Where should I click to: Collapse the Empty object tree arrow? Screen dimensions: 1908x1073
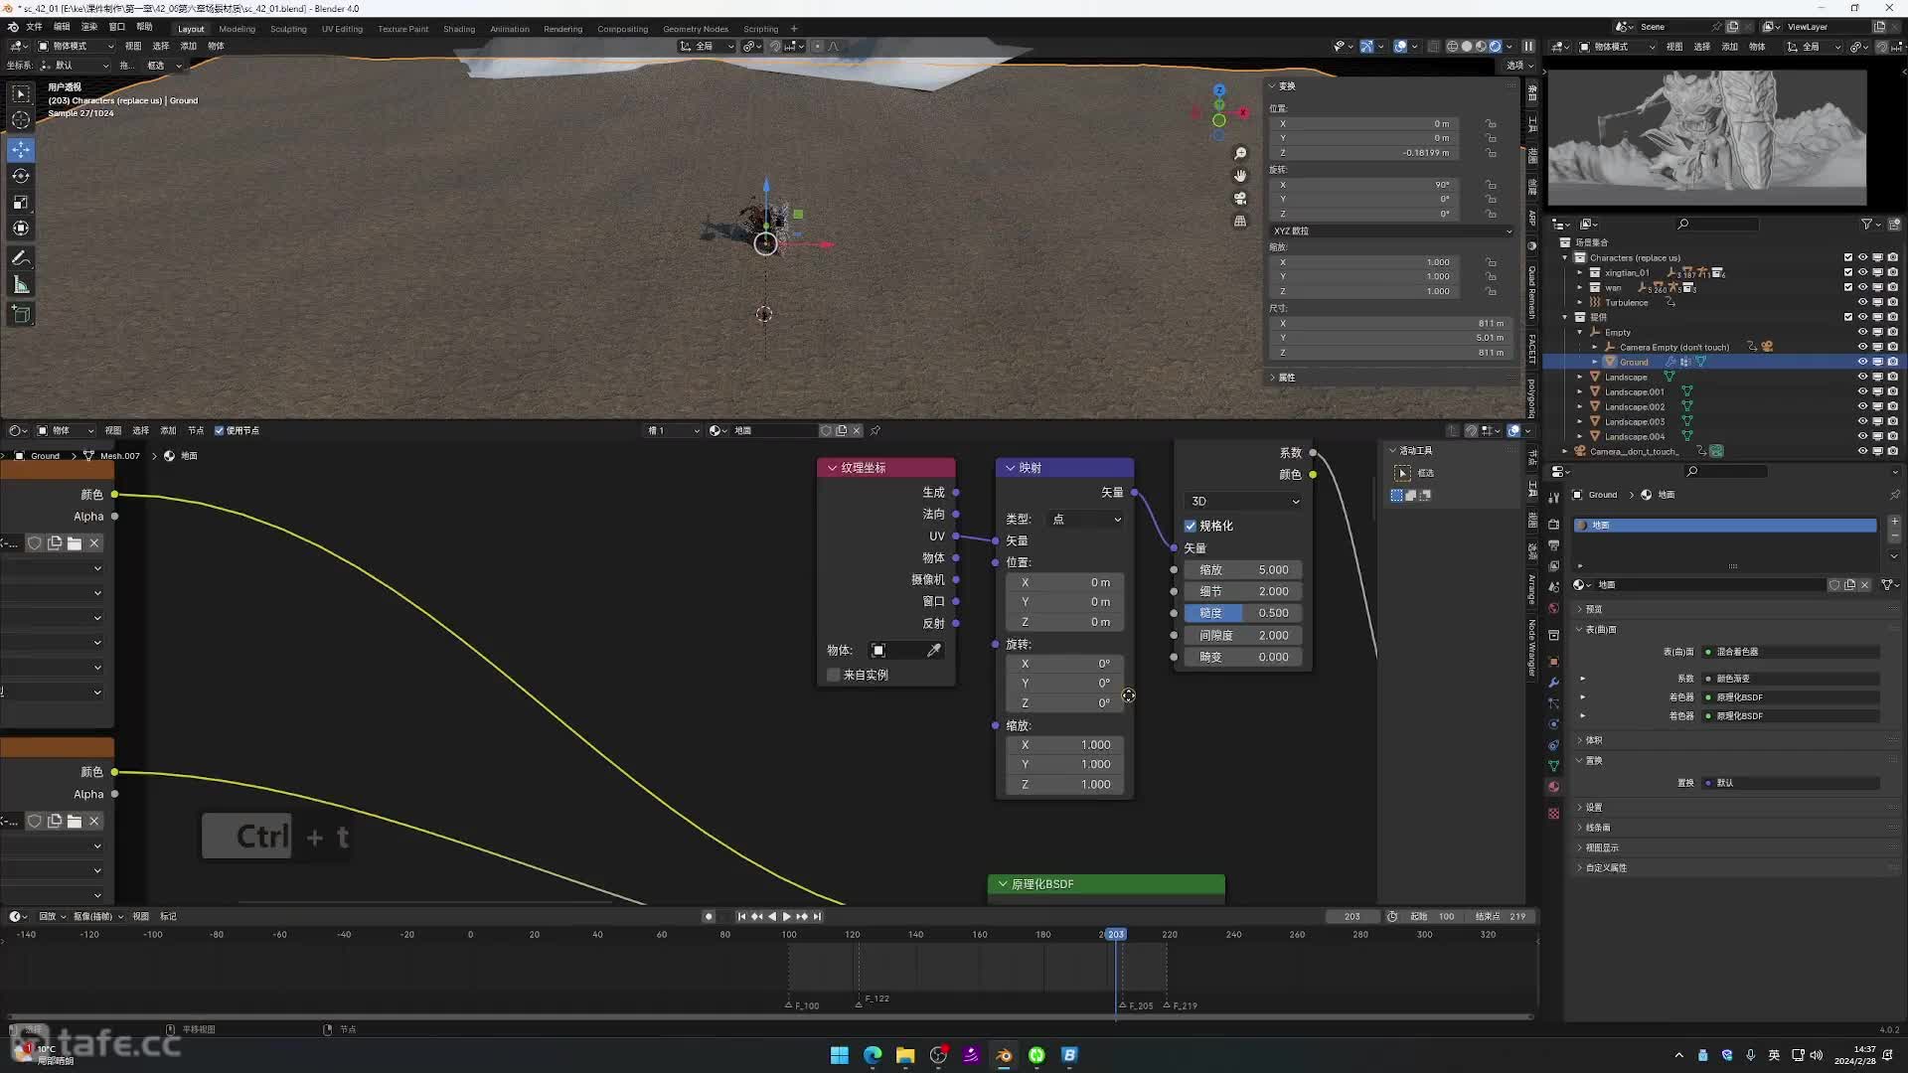pos(1580,333)
